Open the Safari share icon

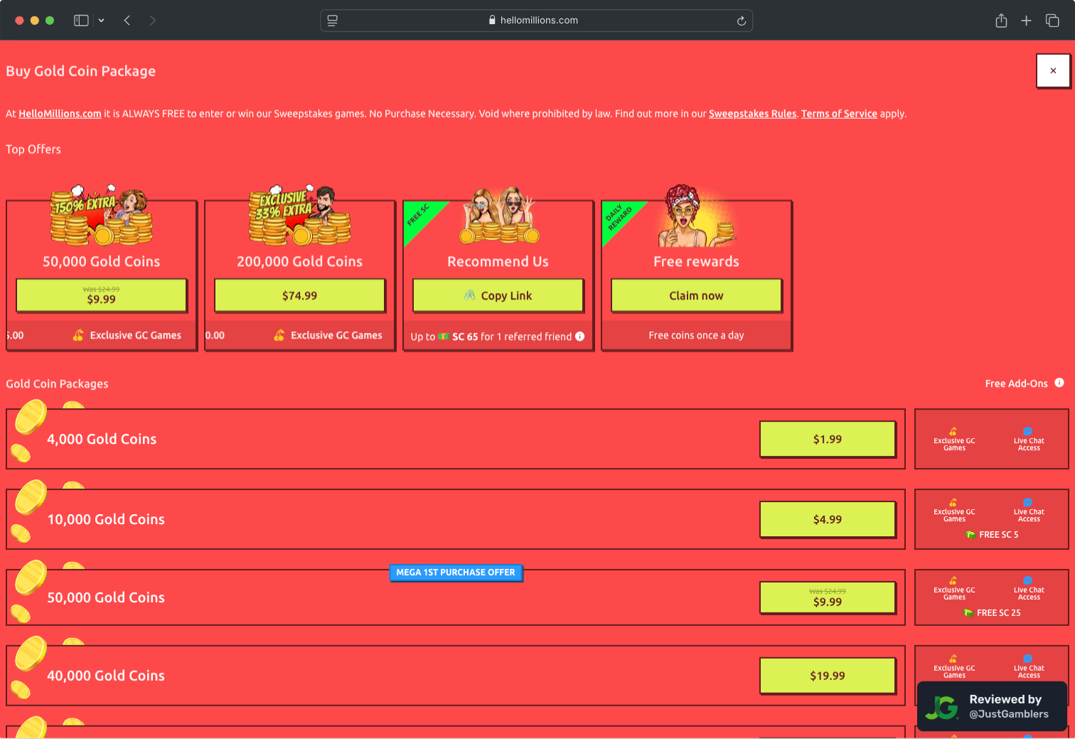pyautogui.click(x=1001, y=21)
